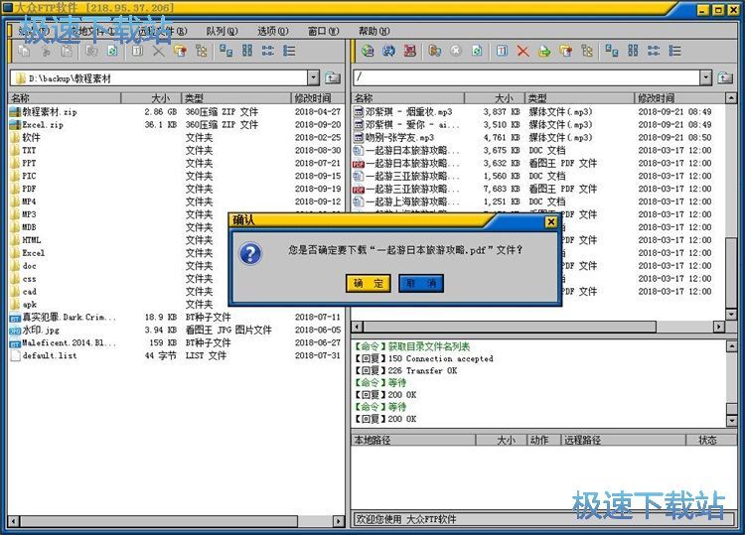Click remote list horizontal scrollbar right arrow
Viewport: 745px width, 535px height.
tap(719, 327)
